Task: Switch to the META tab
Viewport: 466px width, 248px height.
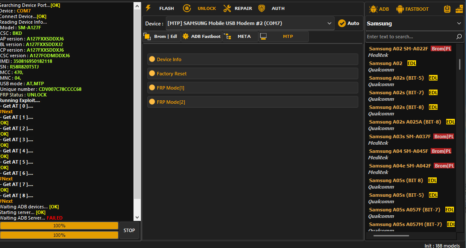Action: 240,36
